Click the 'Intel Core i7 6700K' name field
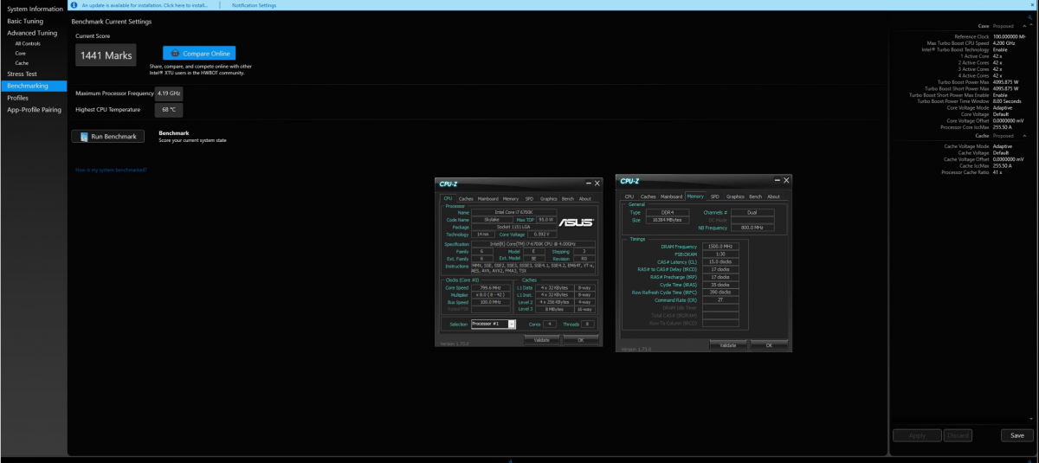The image size is (1039, 463). (x=513, y=212)
